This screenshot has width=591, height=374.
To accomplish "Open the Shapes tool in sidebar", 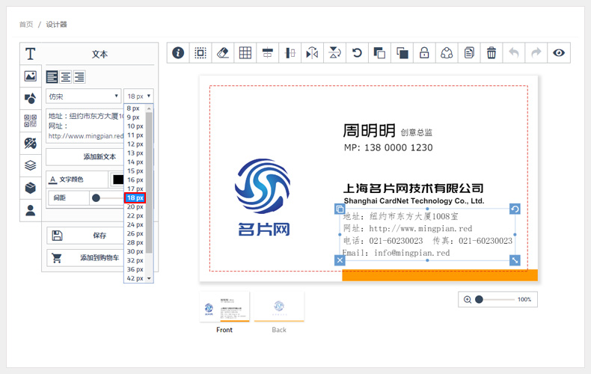I will (x=31, y=99).
